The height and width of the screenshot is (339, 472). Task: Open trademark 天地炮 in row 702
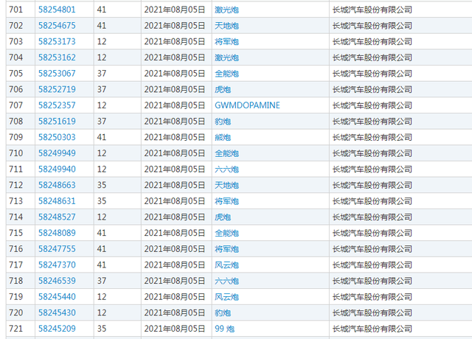[226, 26]
